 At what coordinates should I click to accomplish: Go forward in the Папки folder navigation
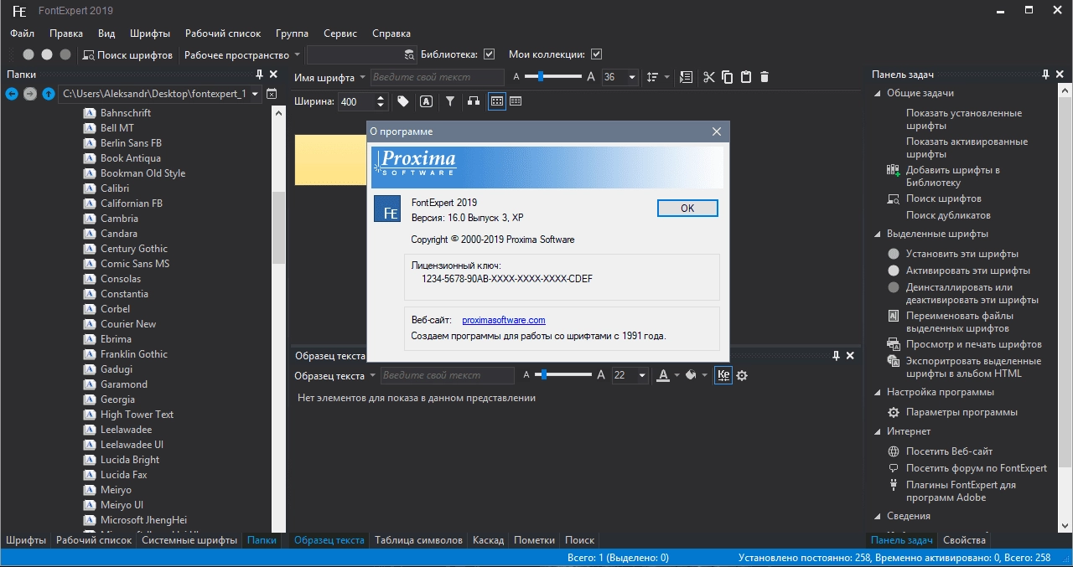click(30, 94)
